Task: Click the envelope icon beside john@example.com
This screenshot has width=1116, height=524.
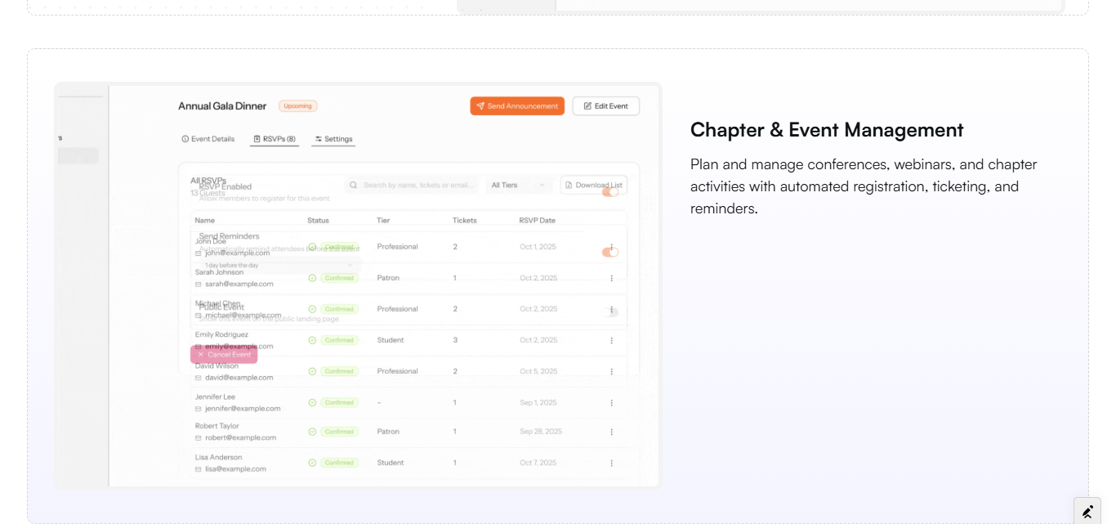Action: (199, 253)
